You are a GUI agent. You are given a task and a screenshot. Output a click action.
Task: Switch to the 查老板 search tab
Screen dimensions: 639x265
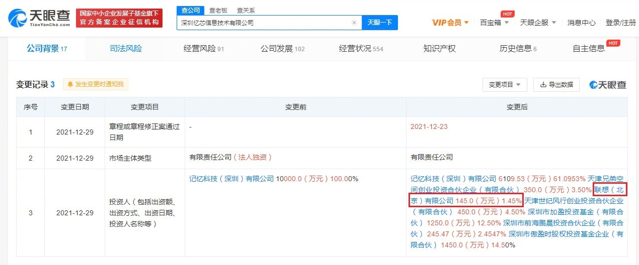(x=218, y=10)
